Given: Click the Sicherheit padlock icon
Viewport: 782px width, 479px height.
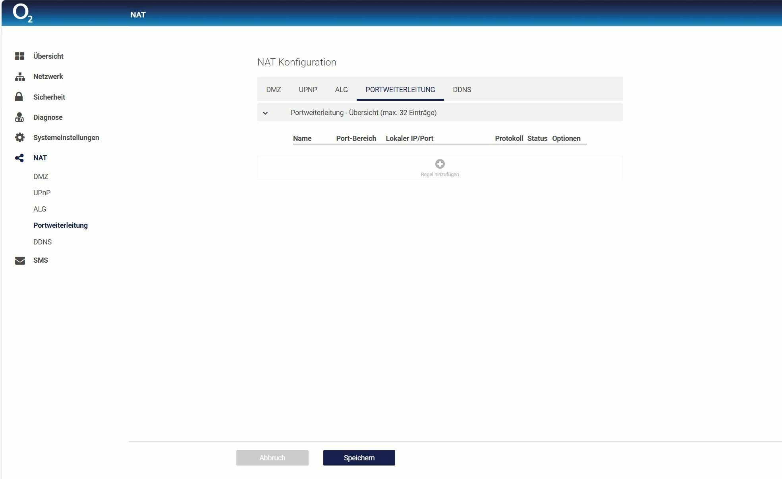Looking at the screenshot, I should 19,97.
